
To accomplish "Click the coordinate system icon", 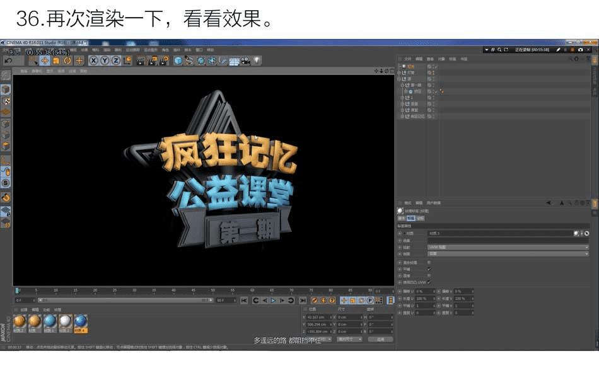I will click(127, 60).
